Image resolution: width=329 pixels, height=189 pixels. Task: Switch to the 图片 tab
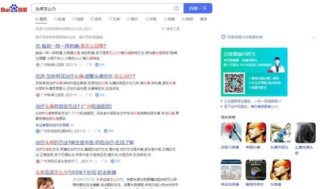(133, 19)
